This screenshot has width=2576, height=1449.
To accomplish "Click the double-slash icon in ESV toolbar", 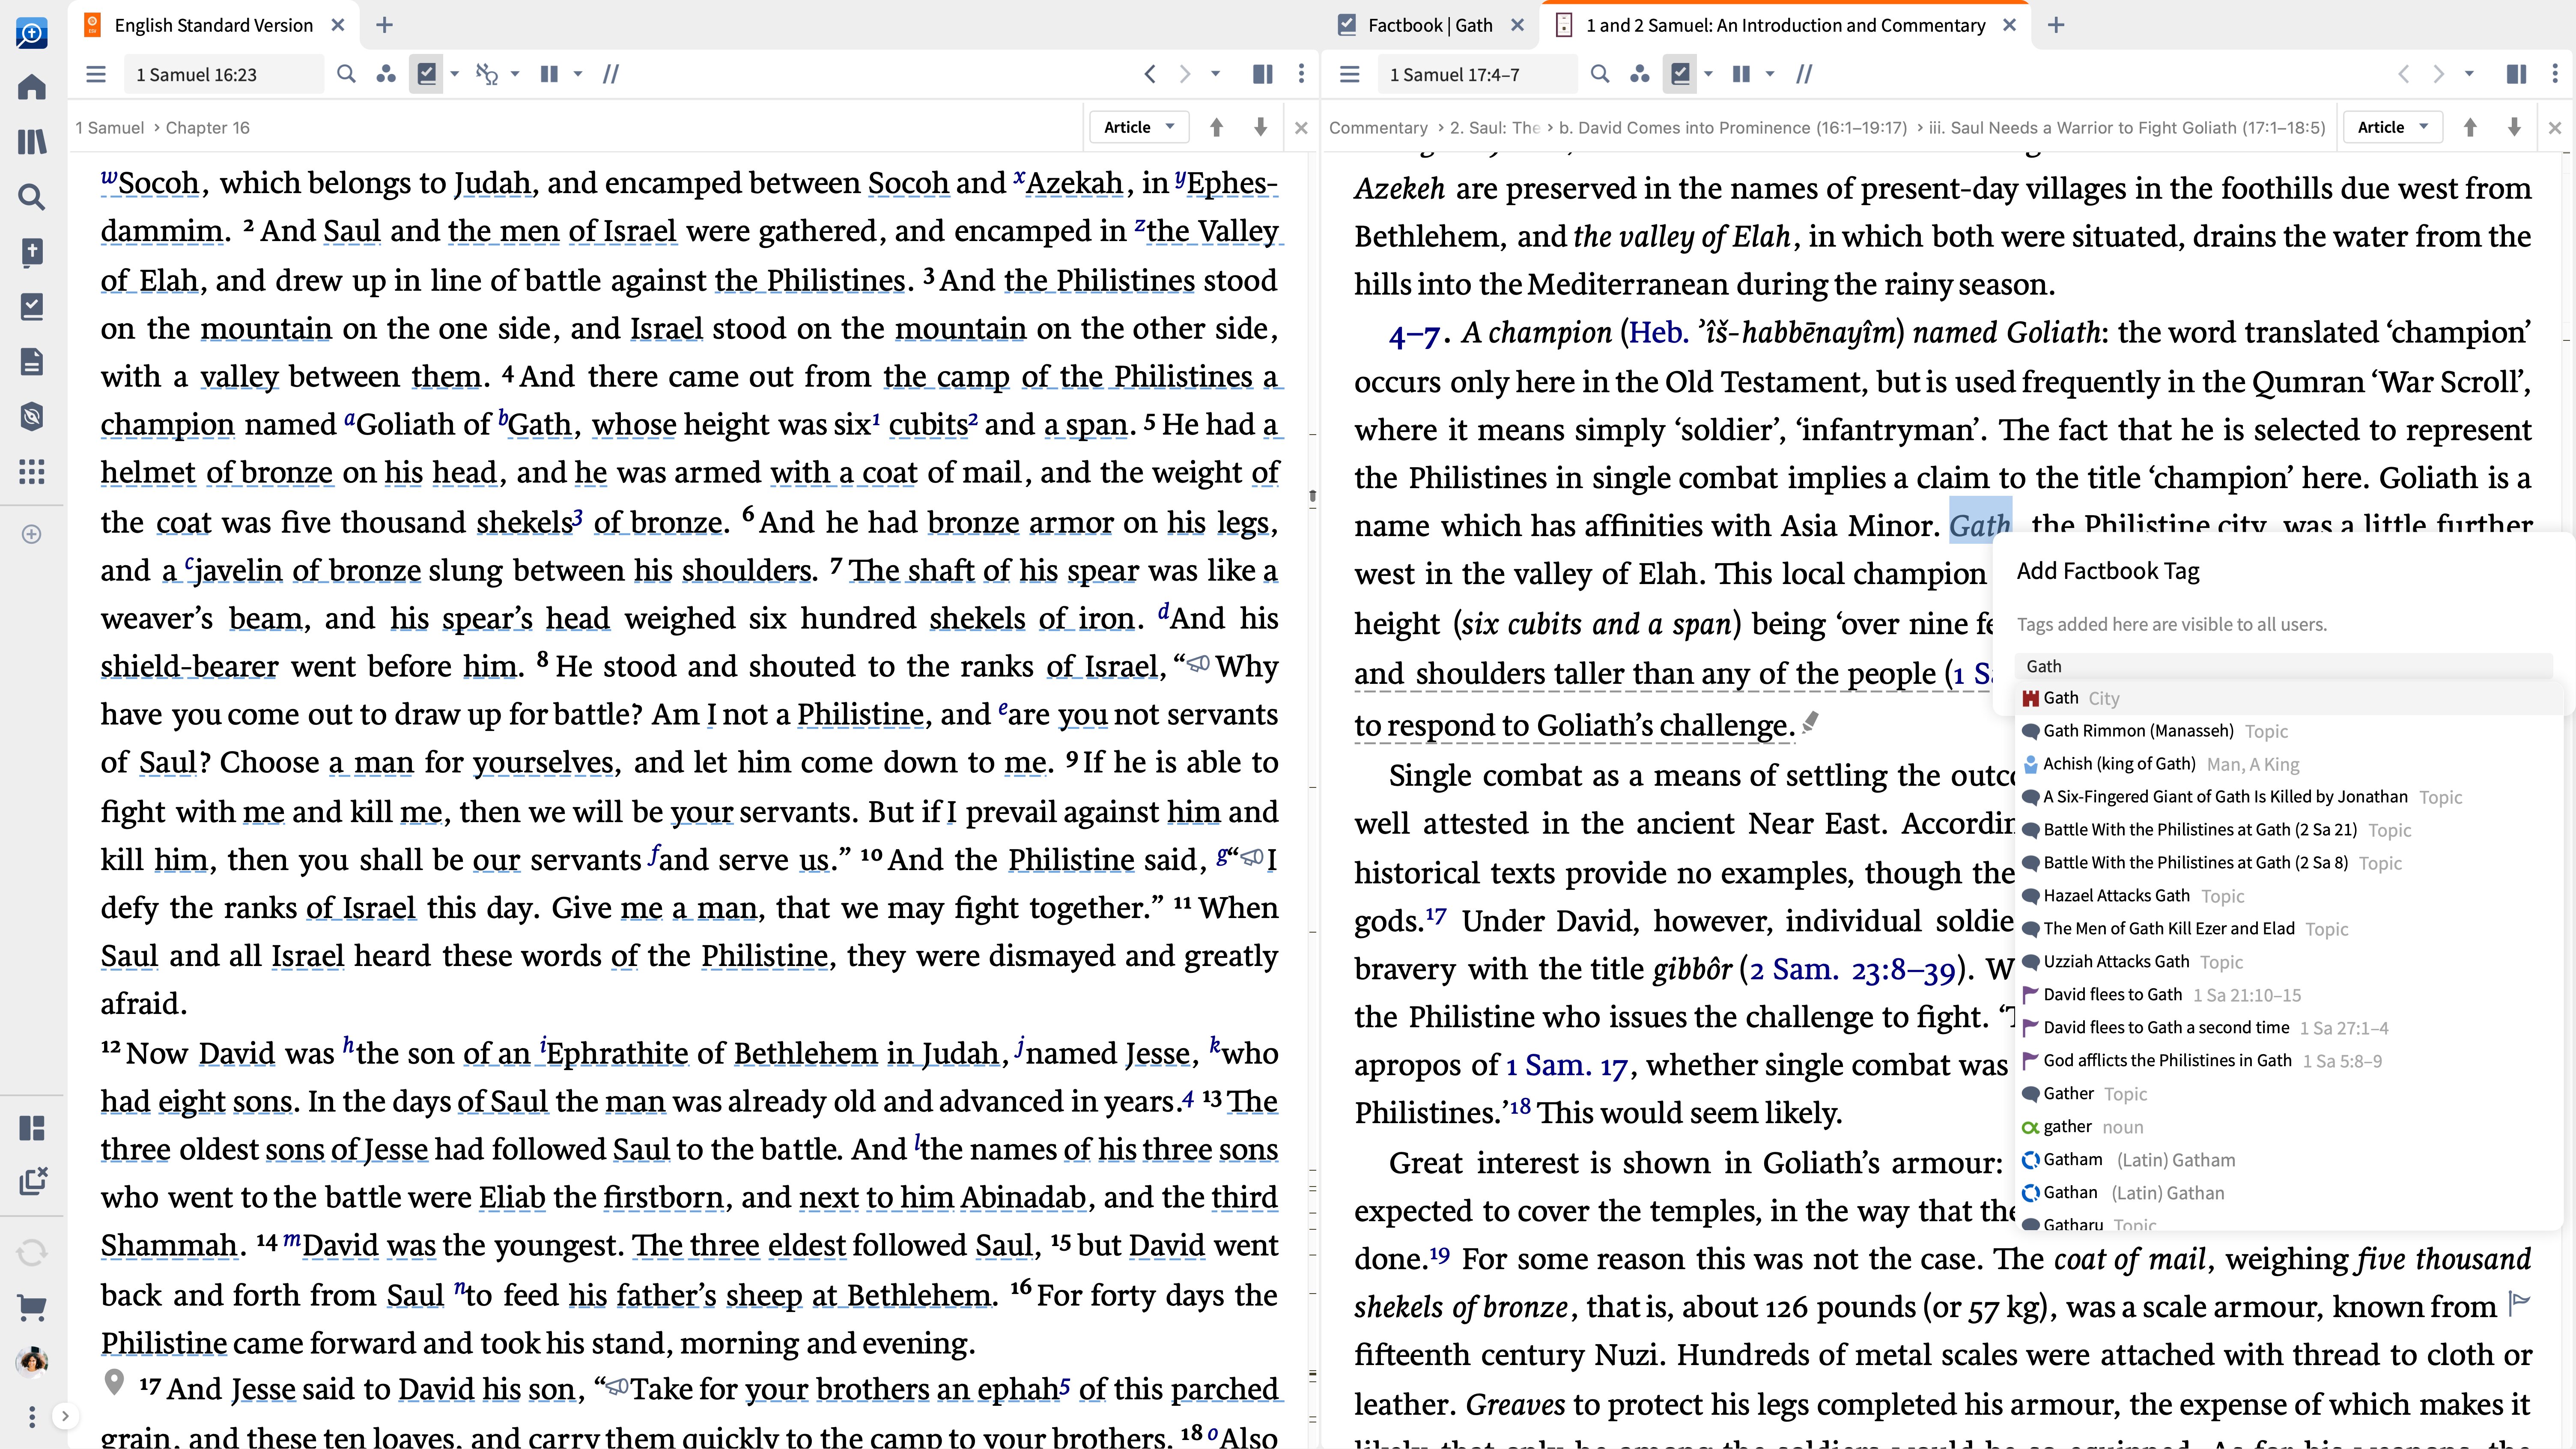I will (611, 74).
